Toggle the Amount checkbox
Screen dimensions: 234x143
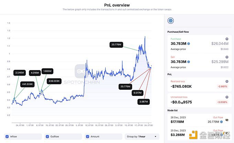pos(88,136)
